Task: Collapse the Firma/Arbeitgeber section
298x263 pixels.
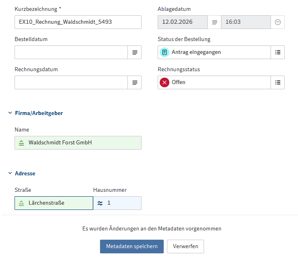Action: point(10,113)
